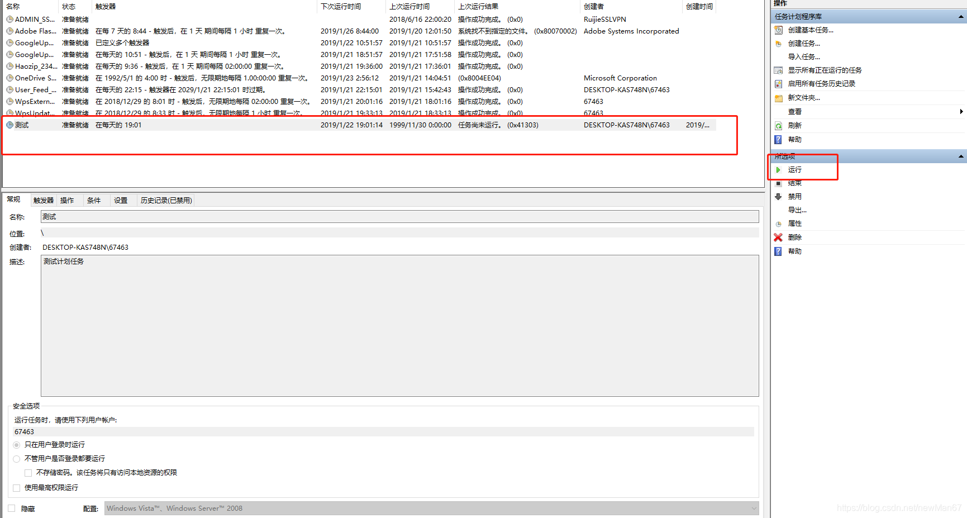Click clock icon of User_Feed task
The height and width of the screenshot is (518, 967).
tap(9, 90)
